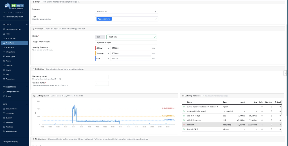The width and height of the screenshot is (288, 146).
Task: Click the green bell for db2-11-1-rocky8
Action: [x=184, y=116]
